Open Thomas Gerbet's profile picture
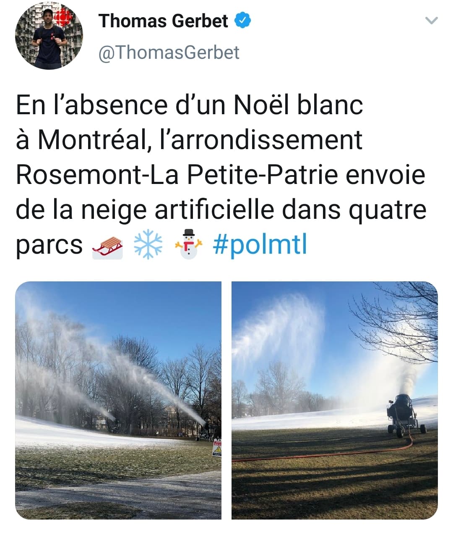 pyautogui.click(x=49, y=35)
